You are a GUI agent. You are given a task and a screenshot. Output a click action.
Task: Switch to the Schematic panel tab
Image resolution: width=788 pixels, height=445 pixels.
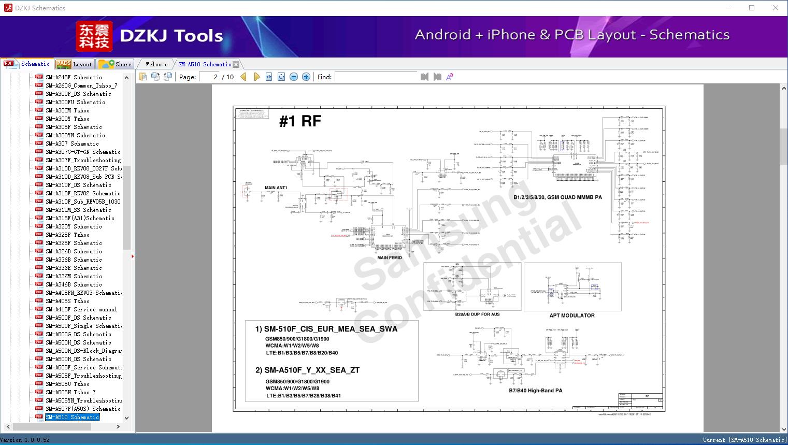point(27,64)
